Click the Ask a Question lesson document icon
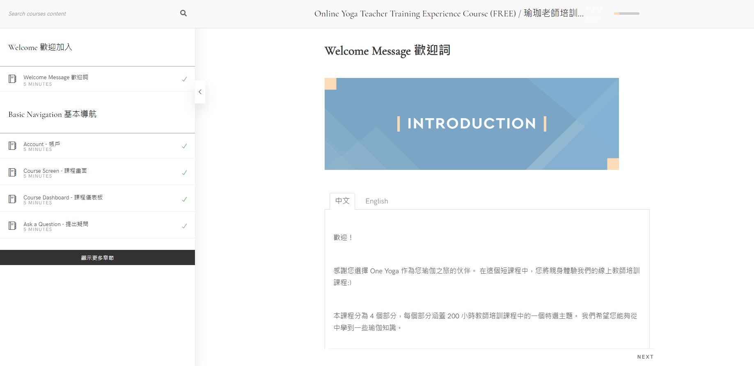This screenshot has height=366, width=754. (x=13, y=225)
